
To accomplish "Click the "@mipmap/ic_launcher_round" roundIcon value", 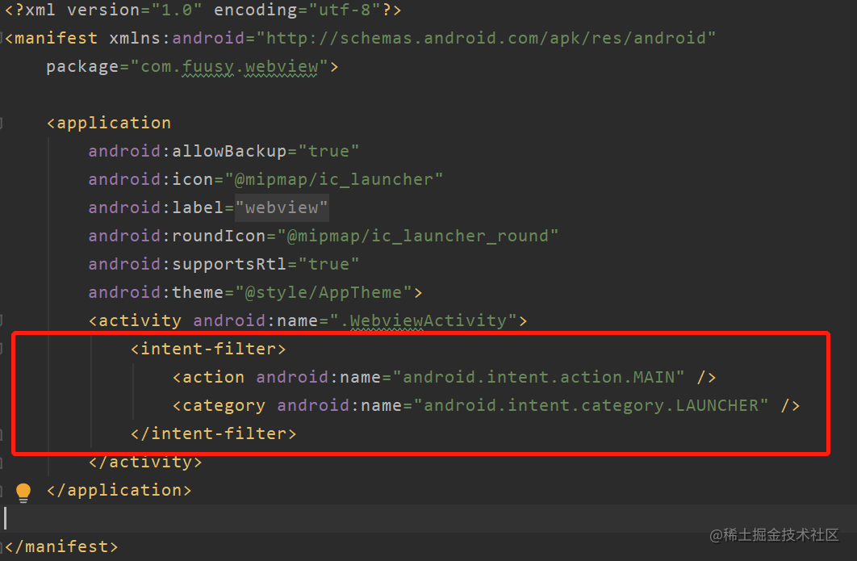I will pos(417,237).
